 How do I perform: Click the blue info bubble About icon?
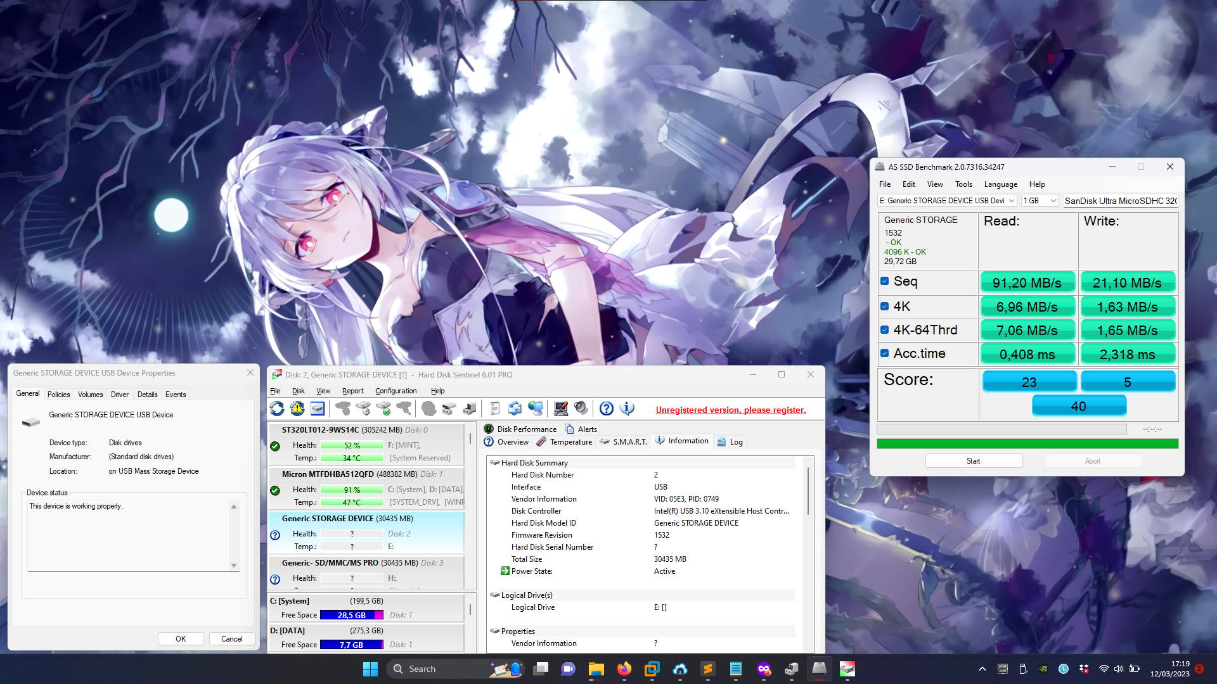click(627, 409)
